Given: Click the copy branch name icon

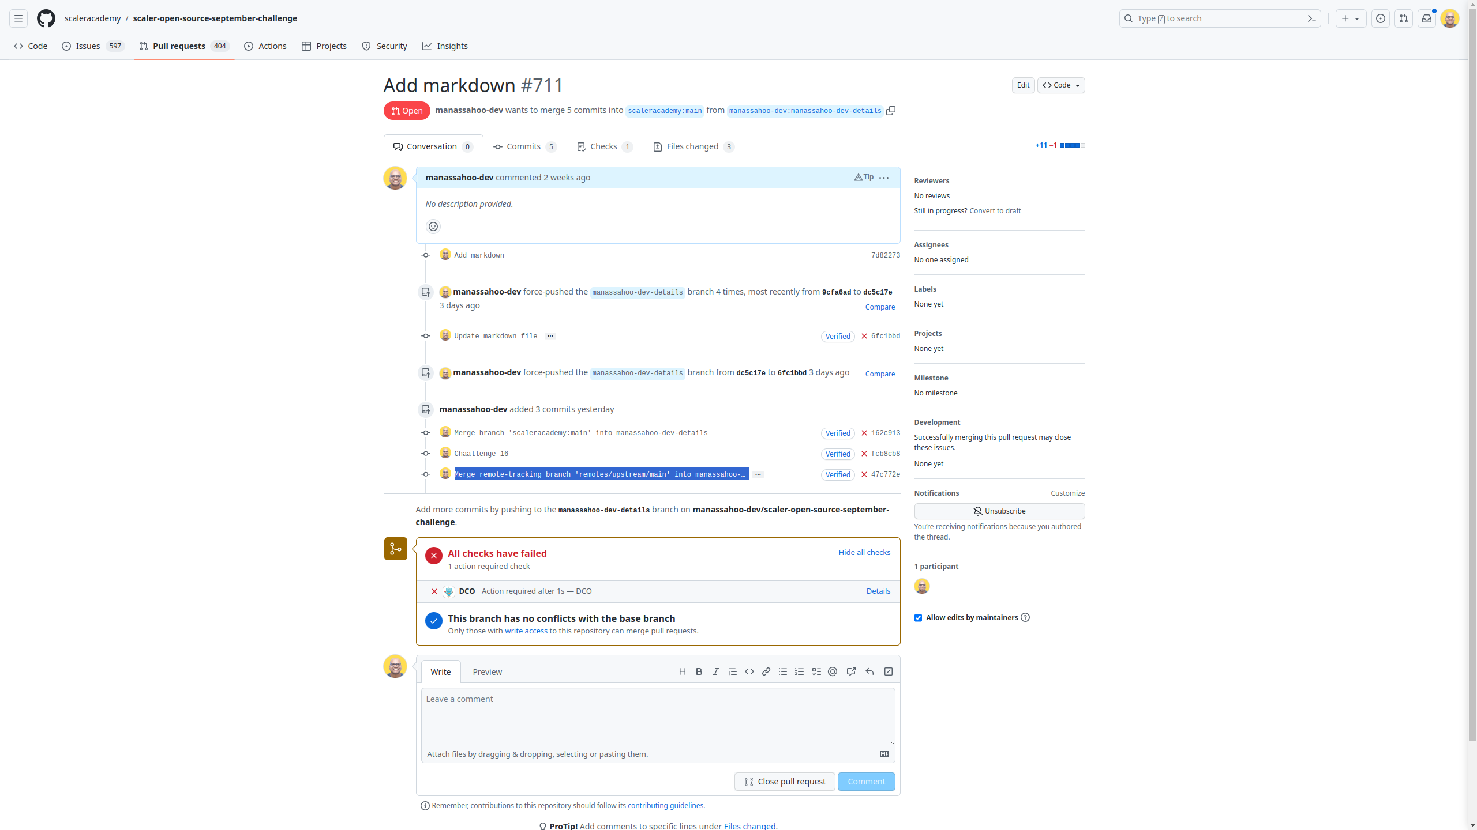Looking at the screenshot, I should (x=890, y=110).
